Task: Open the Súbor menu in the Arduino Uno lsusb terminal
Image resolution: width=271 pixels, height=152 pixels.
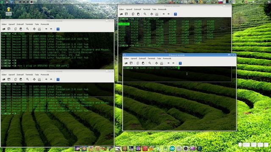Action: [x=4, y=75]
